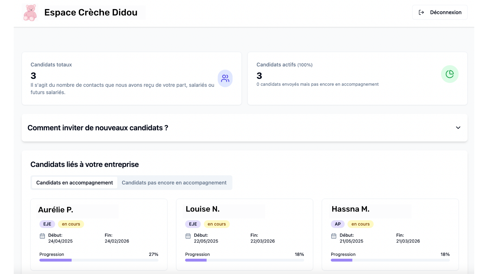
Task: Click the logout arrow icon
Action: tap(421, 12)
